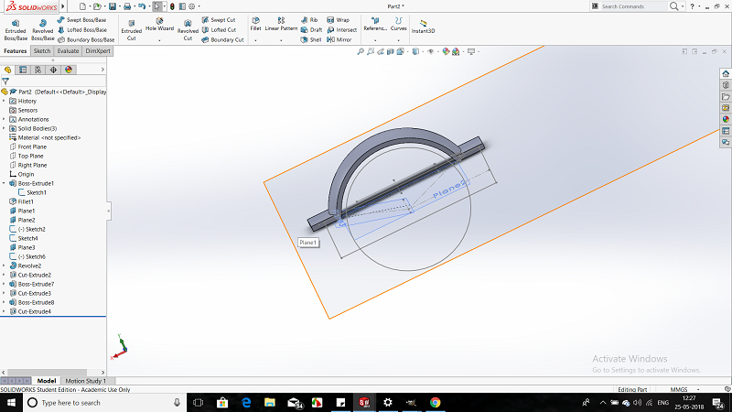Select the Shell tool
Screen dimensions: 732x412
tap(310, 39)
